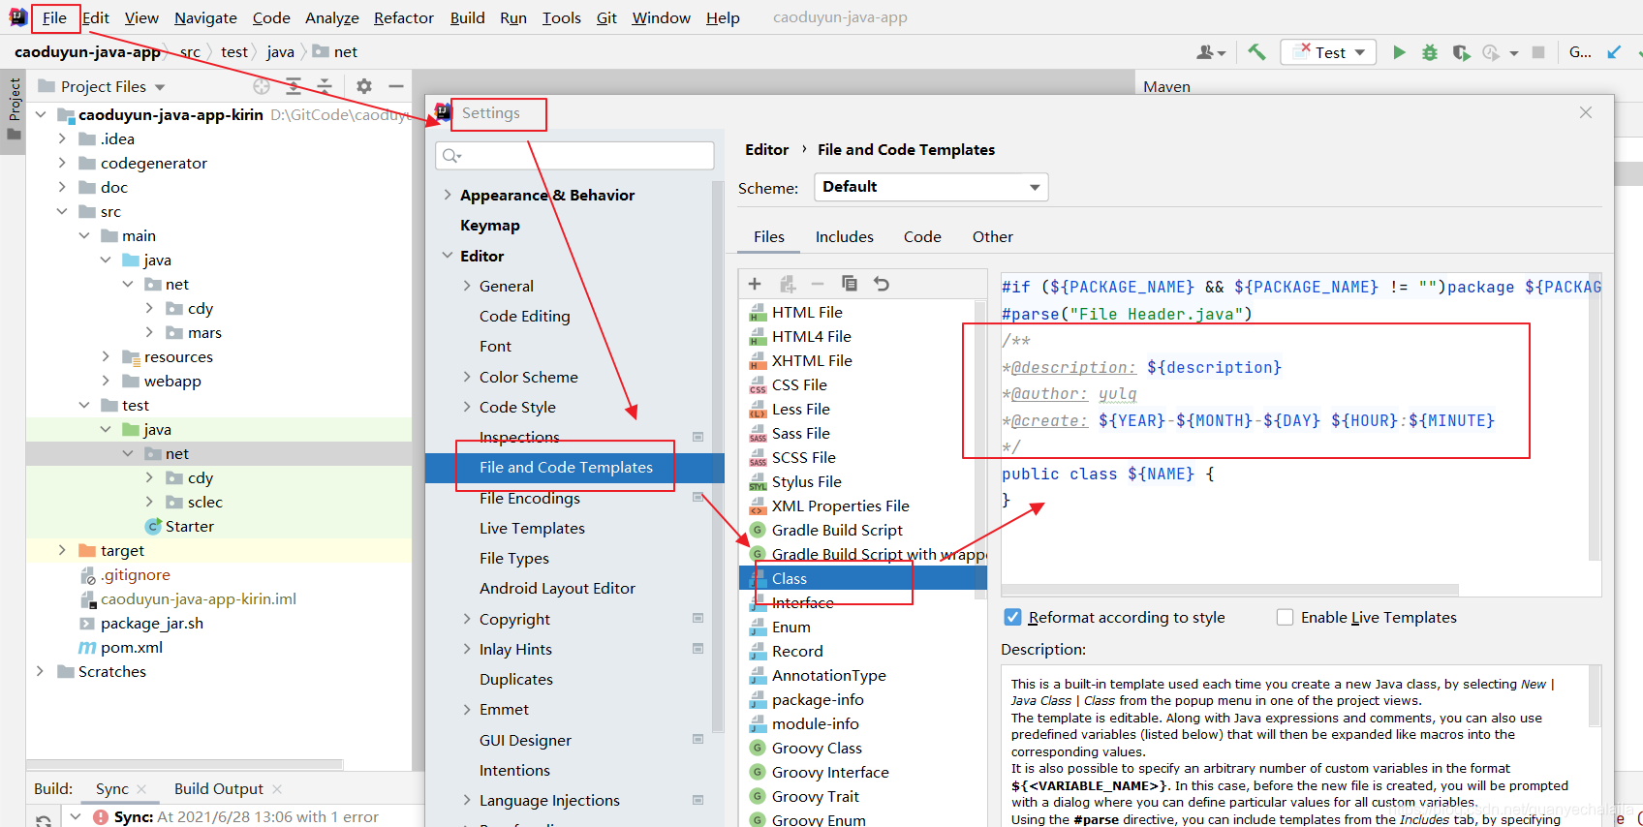Open Project panel gear options
Image resolution: width=1643 pixels, height=827 pixels.
point(364,86)
